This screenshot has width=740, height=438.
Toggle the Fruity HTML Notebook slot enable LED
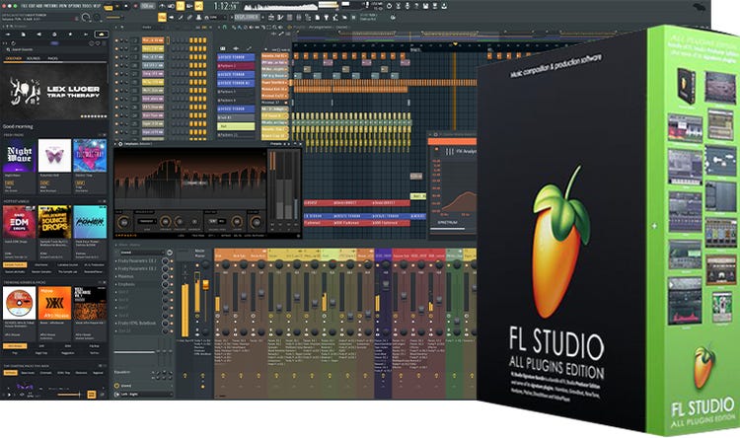172,324
